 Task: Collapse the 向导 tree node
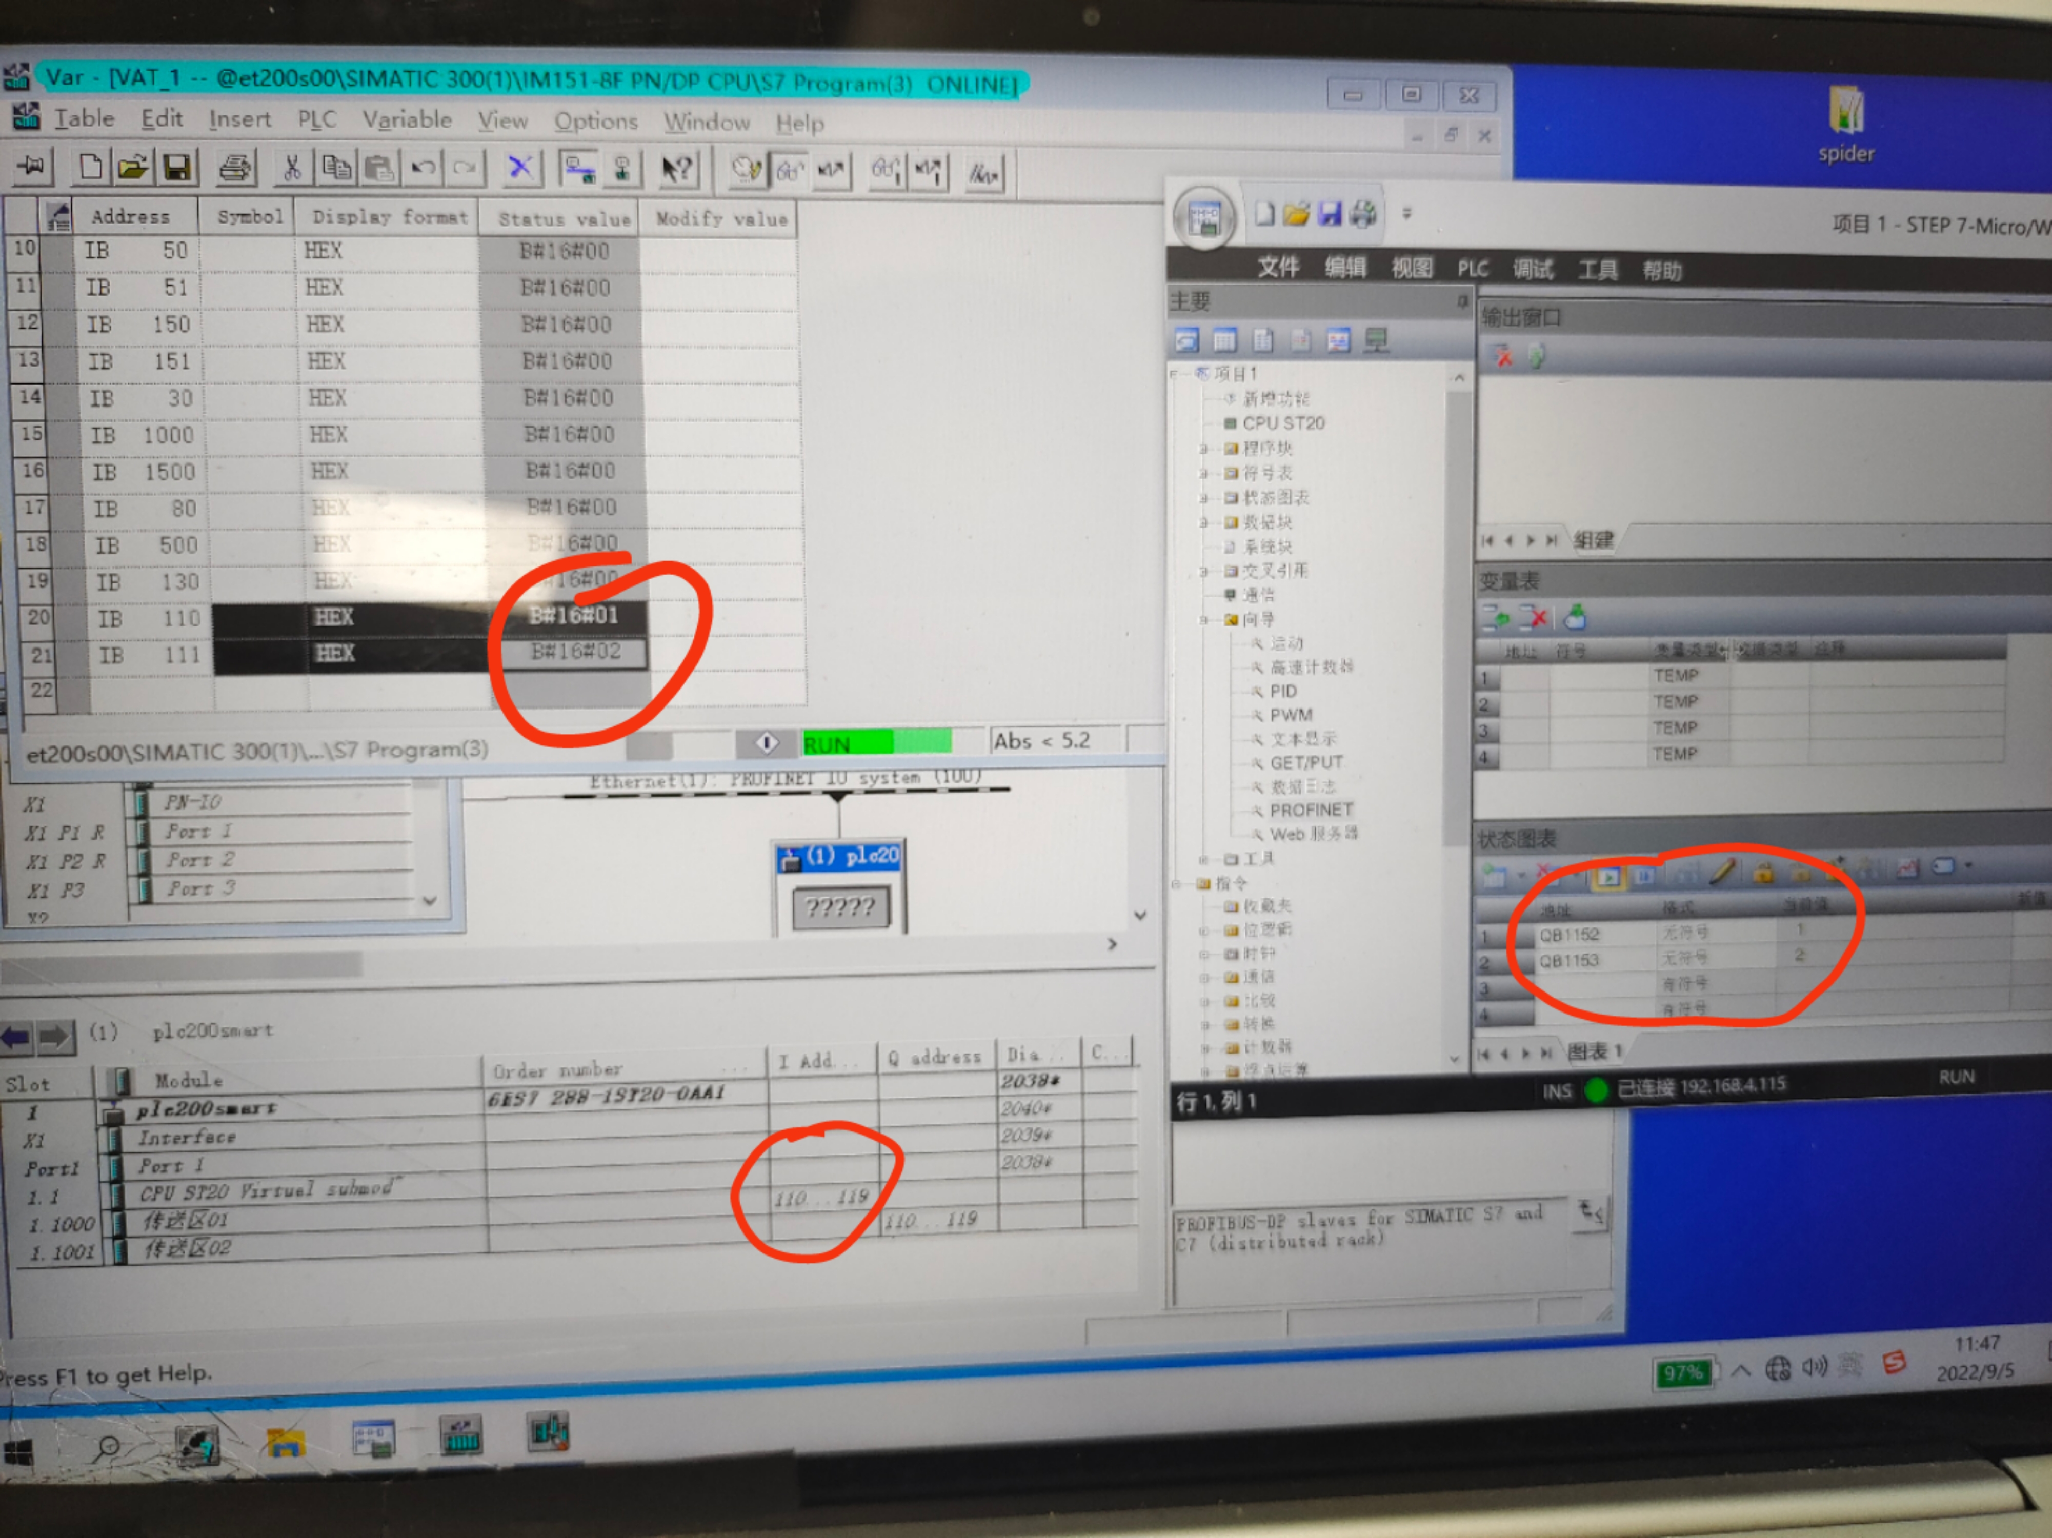coord(1203,620)
